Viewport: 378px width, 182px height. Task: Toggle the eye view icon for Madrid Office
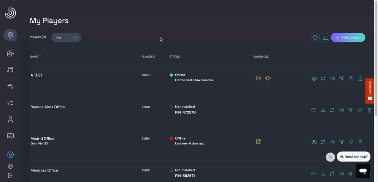pos(314,142)
